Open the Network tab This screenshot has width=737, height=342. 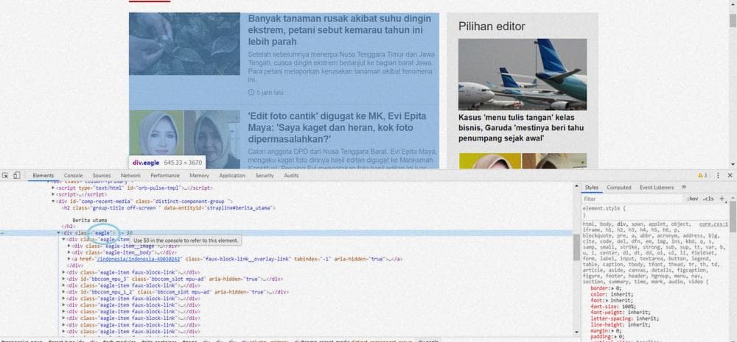(130, 176)
